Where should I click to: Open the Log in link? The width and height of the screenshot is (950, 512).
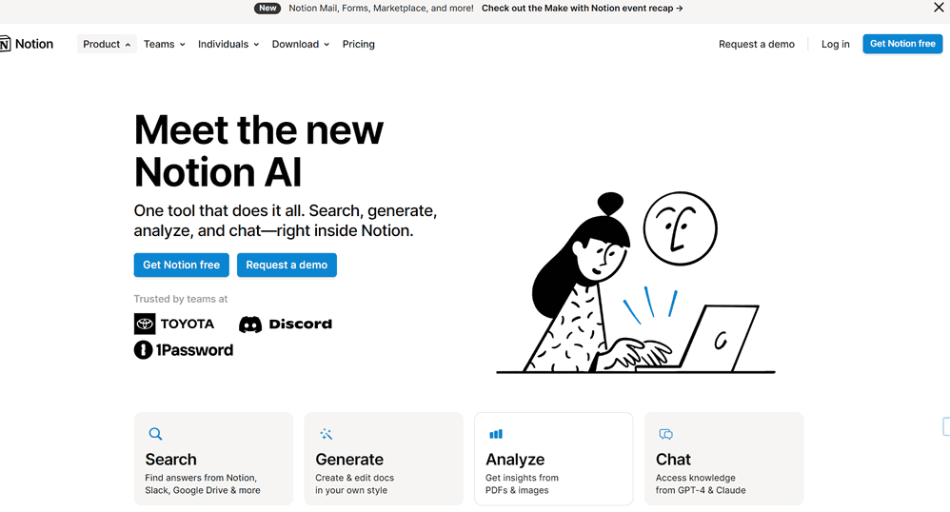pyautogui.click(x=836, y=44)
